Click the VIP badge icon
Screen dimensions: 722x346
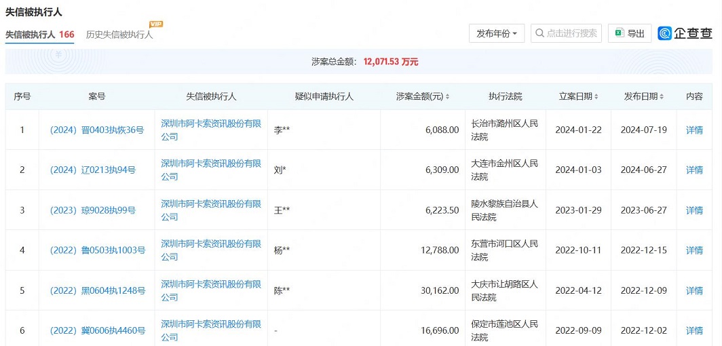pyautogui.click(x=156, y=24)
